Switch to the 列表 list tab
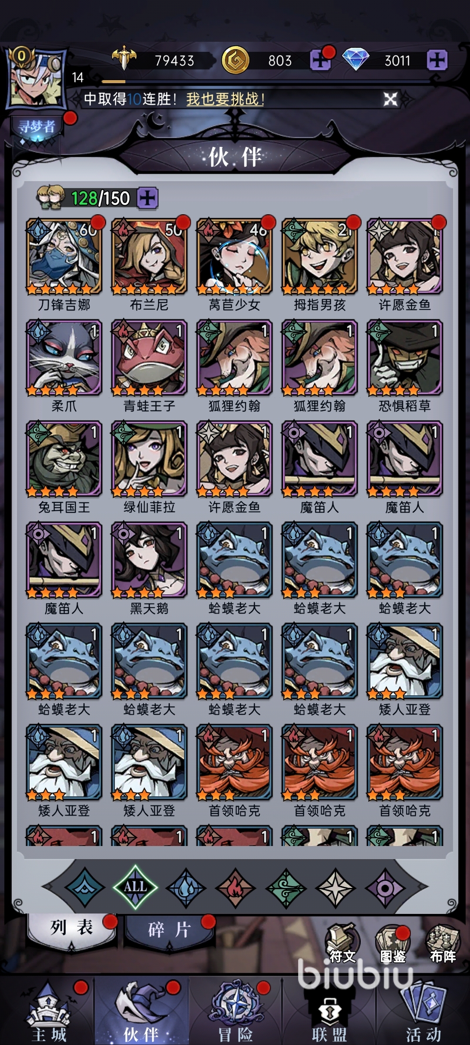This screenshot has height=1045, width=470. 72,928
